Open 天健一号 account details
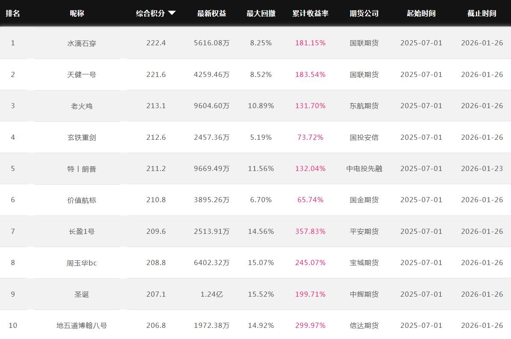This screenshot has height=339, width=511. [81, 74]
